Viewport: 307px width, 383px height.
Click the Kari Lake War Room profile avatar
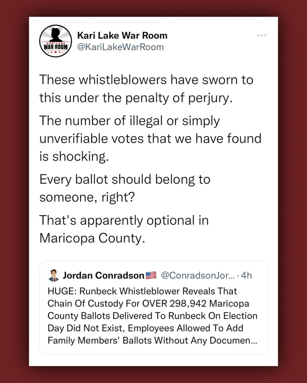(55, 41)
